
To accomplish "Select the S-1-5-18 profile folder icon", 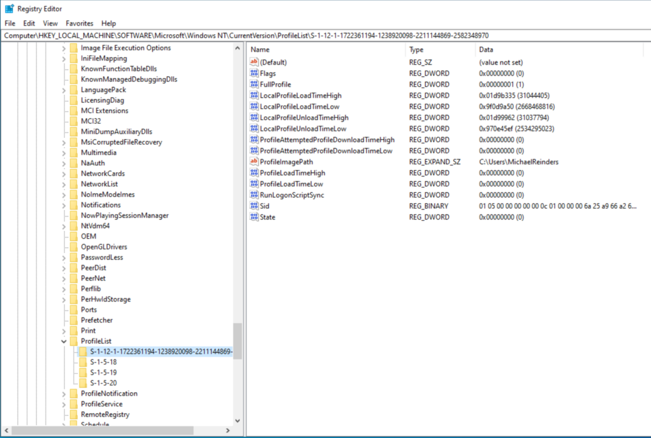I will click(x=83, y=362).
